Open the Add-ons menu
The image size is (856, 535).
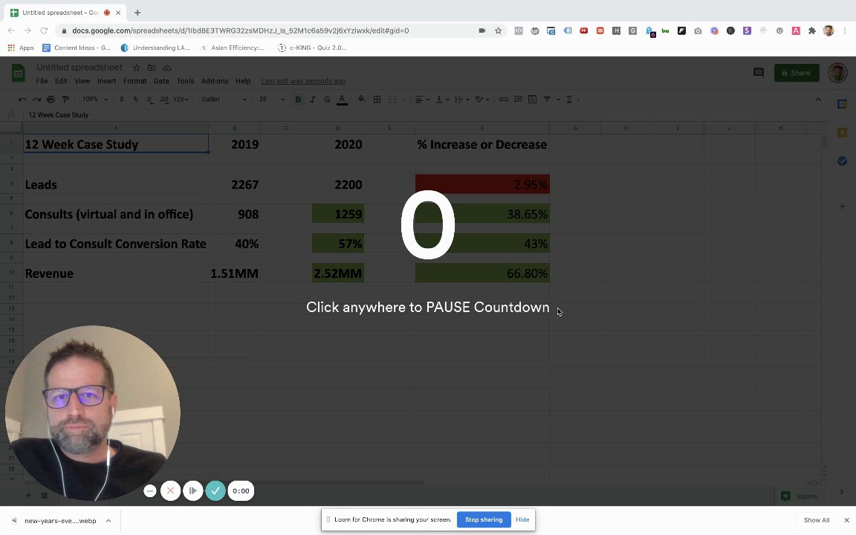click(215, 81)
